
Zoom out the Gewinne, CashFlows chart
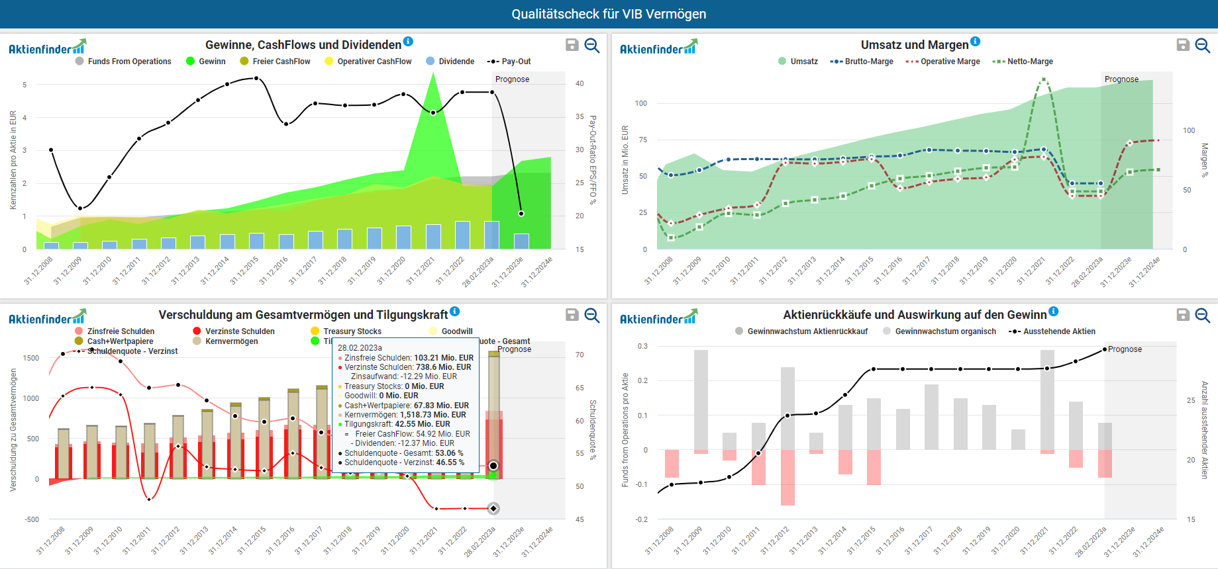click(592, 45)
